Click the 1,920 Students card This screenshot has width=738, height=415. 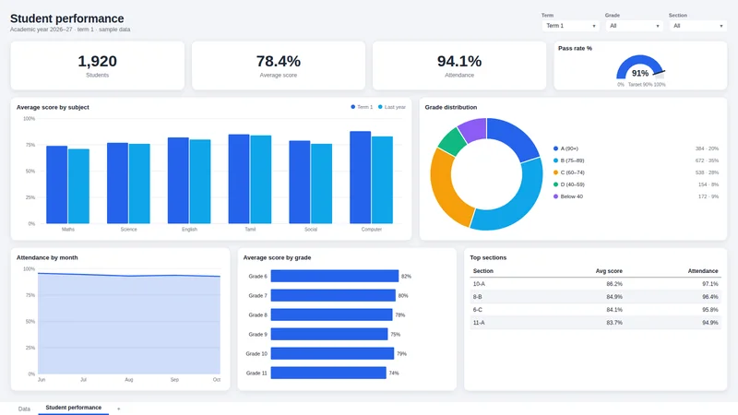point(98,65)
